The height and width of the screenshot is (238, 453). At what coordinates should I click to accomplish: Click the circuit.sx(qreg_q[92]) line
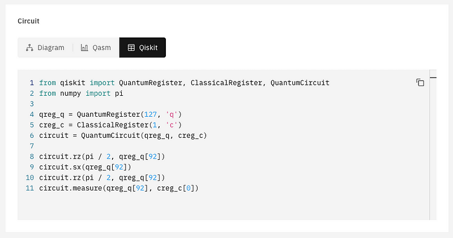coord(86,167)
